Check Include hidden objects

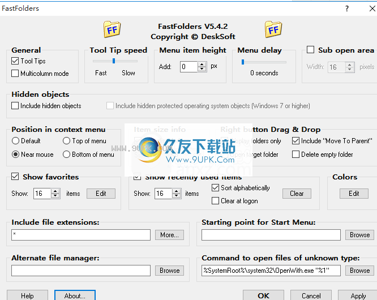pyautogui.click(x=15, y=105)
